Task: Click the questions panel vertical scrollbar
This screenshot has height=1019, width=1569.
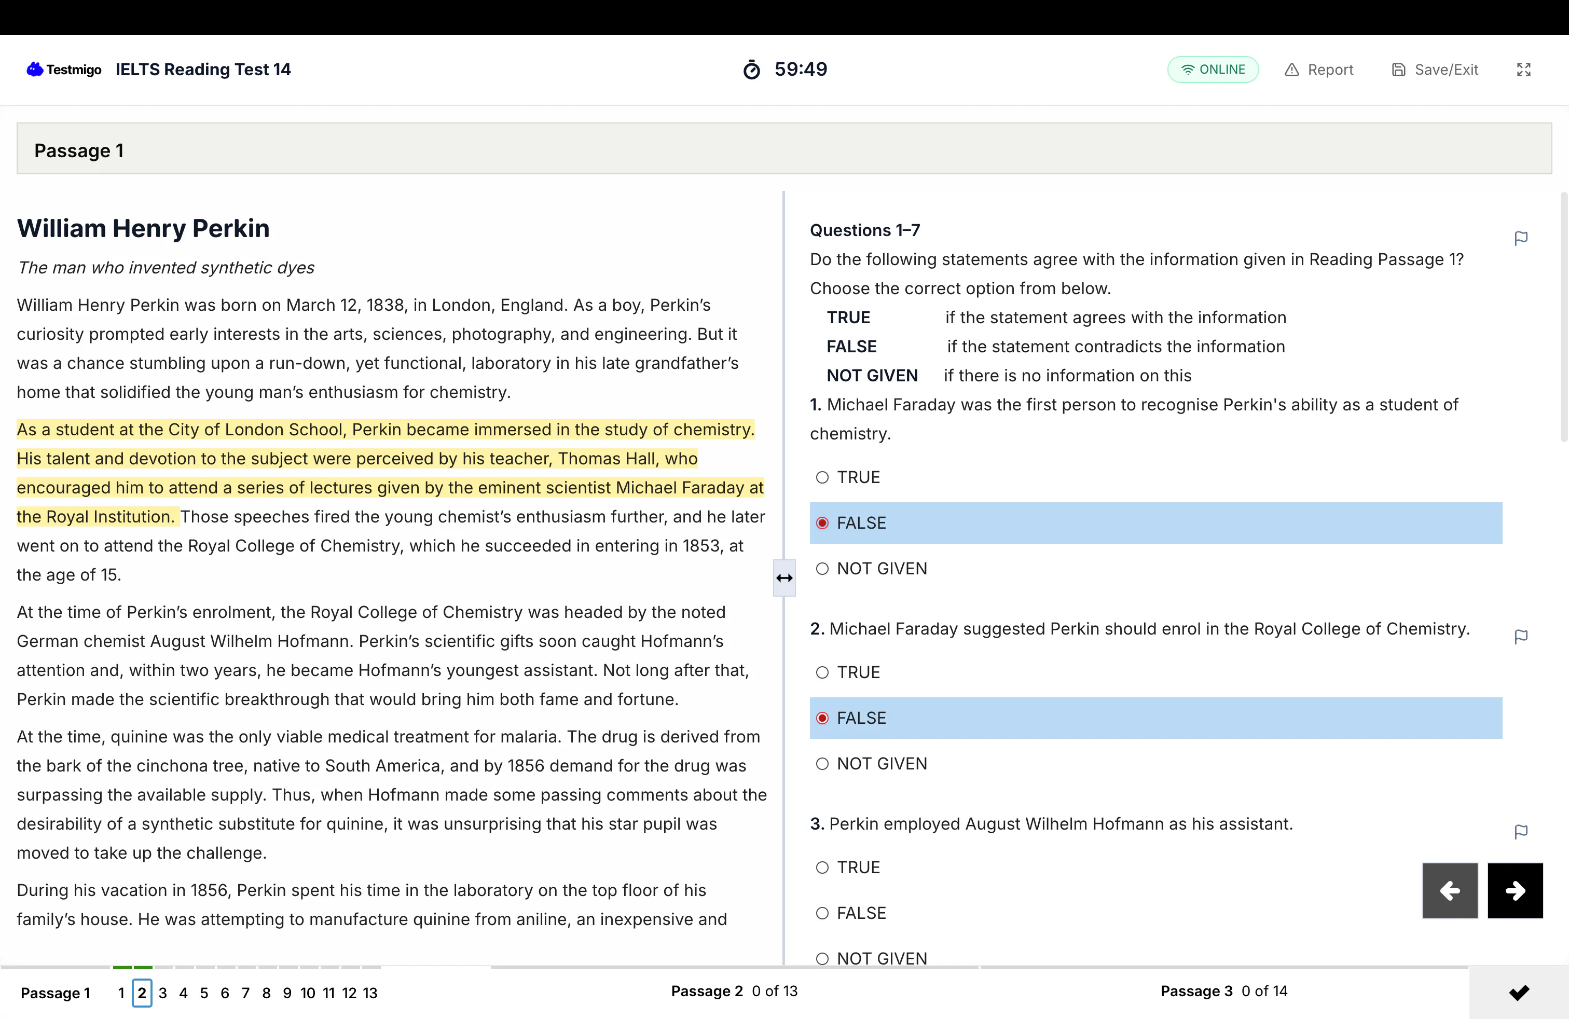Action: (1563, 316)
